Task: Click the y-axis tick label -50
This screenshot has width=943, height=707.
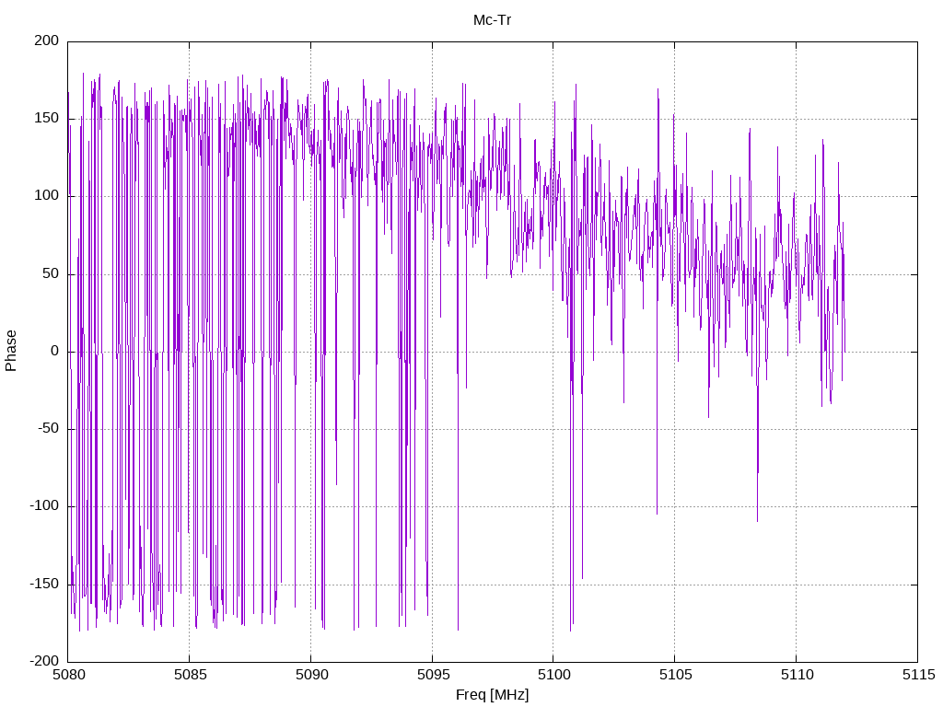Action: pos(48,429)
